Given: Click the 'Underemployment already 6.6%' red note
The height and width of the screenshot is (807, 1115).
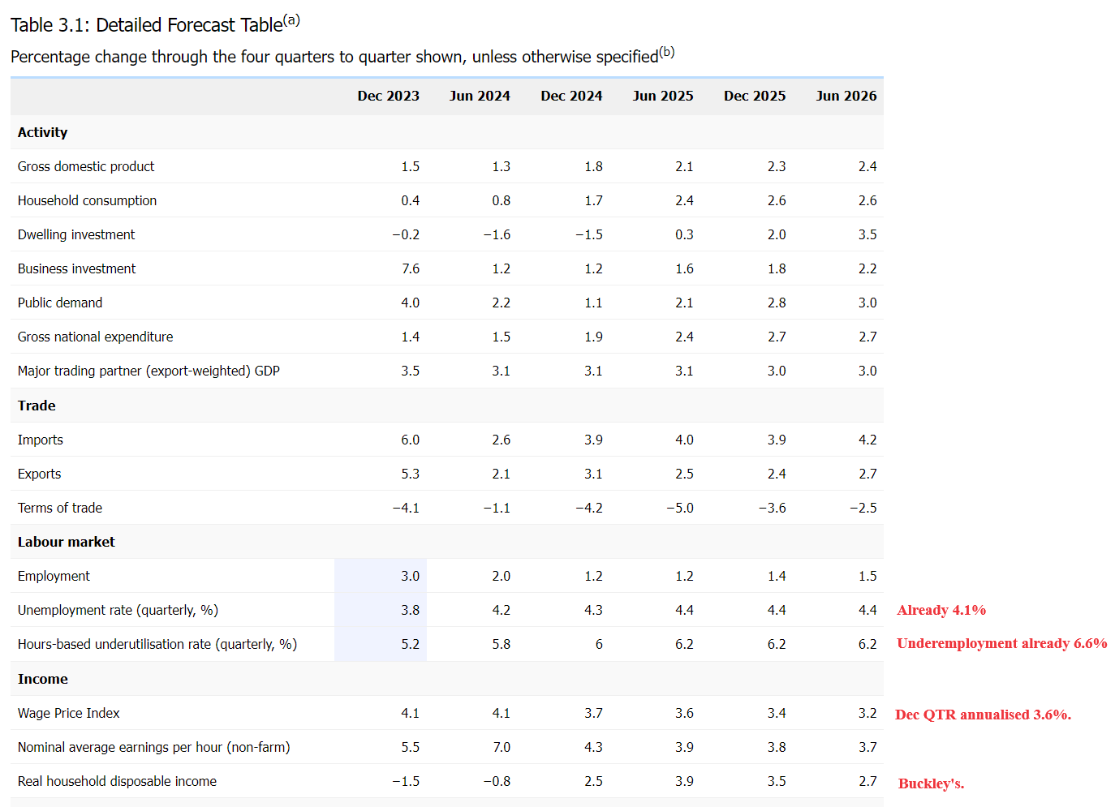Looking at the screenshot, I should click(x=1001, y=643).
